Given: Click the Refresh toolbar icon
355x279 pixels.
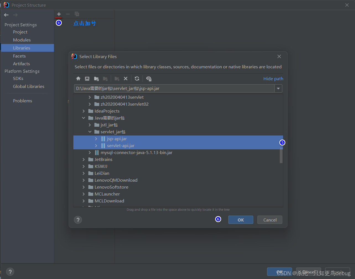Looking at the screenshot, I should [137, 79].
